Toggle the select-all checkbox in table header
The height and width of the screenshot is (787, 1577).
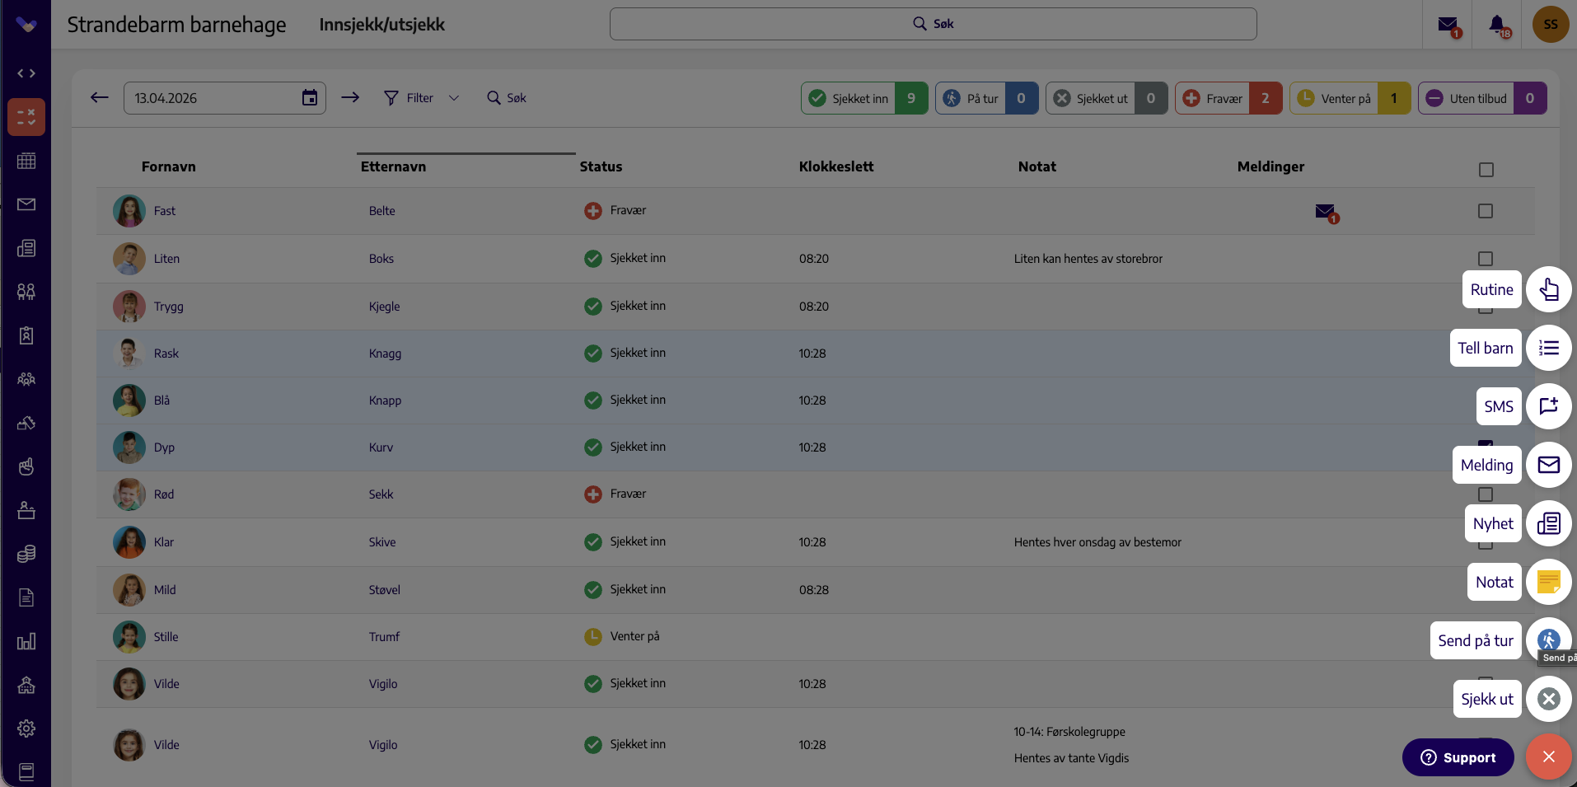point(1486,170)
